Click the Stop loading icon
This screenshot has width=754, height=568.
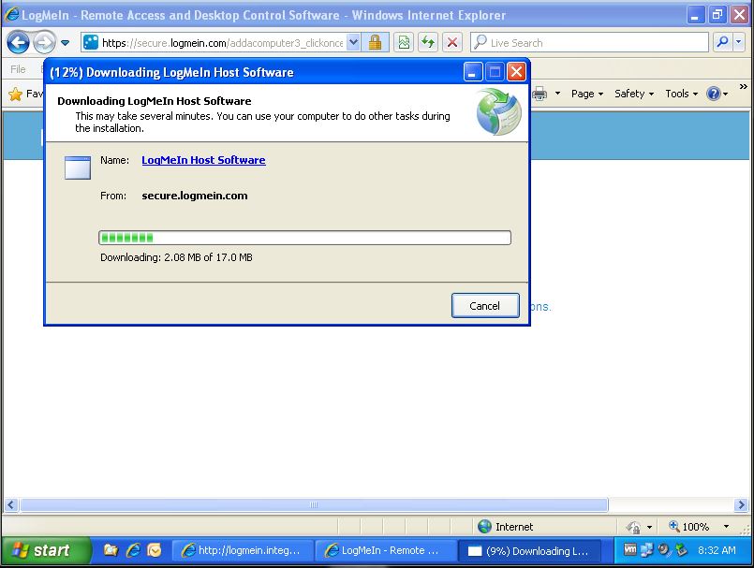[x=452, y=42]
